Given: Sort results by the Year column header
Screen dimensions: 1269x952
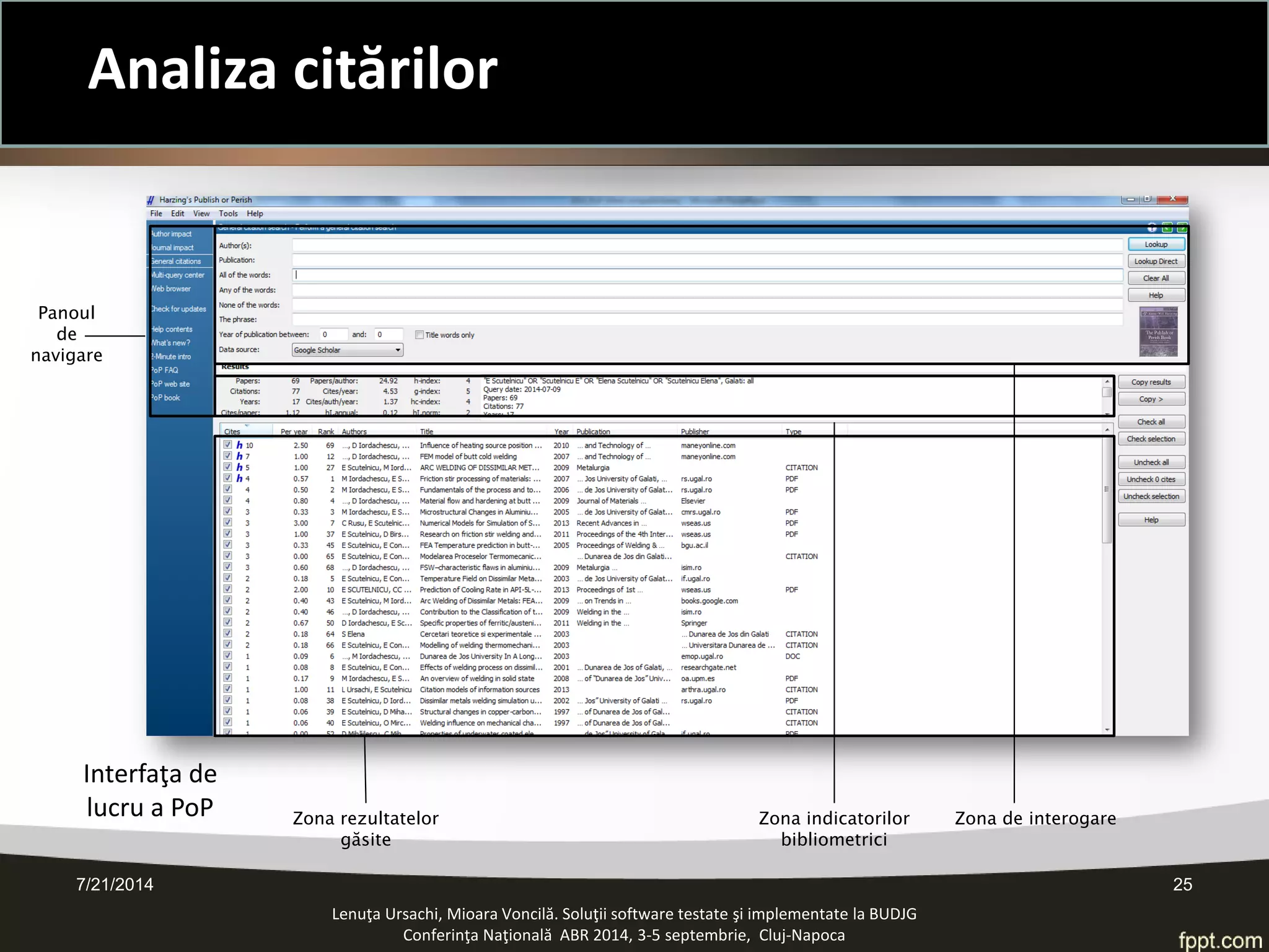Looking at the screenshot, I should click(x=561, y=431).
